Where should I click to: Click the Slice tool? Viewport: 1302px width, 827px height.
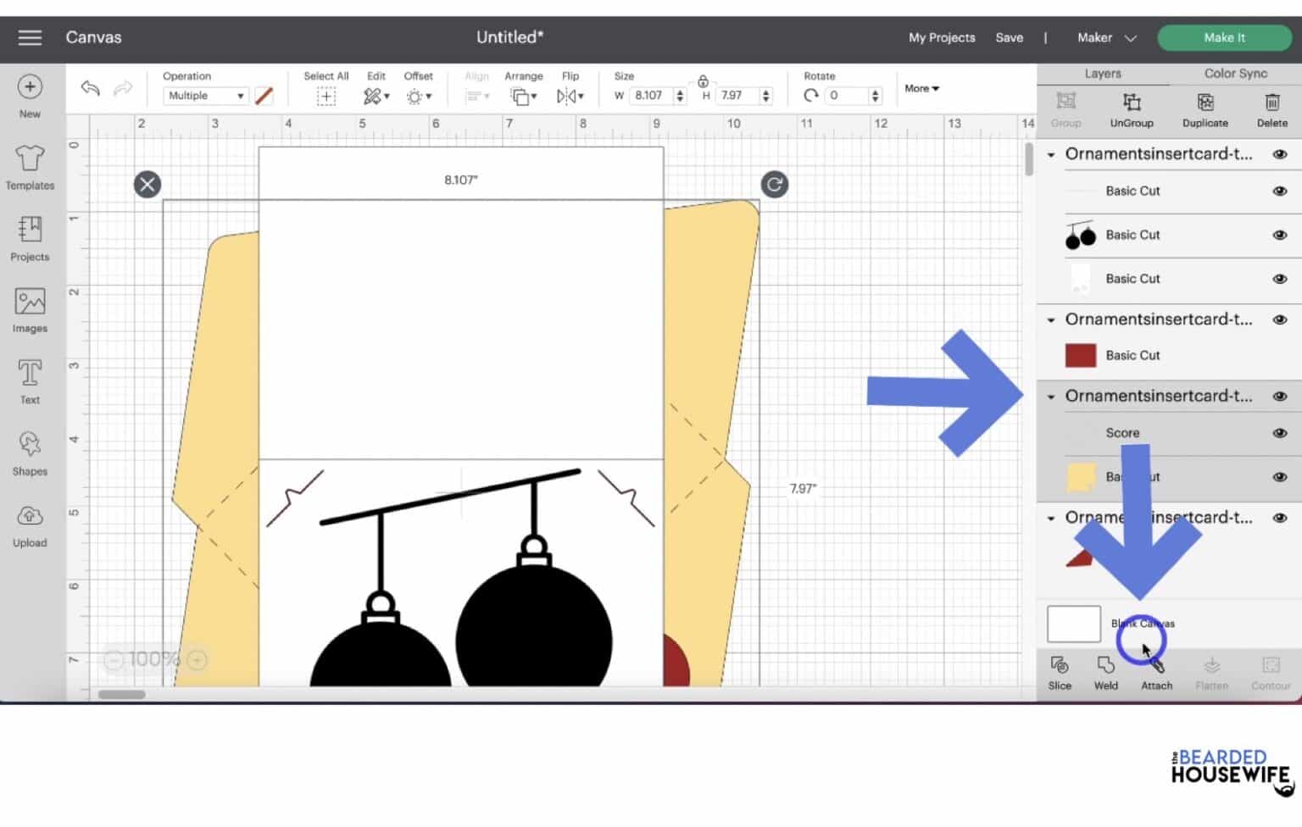click(1060, 673)
